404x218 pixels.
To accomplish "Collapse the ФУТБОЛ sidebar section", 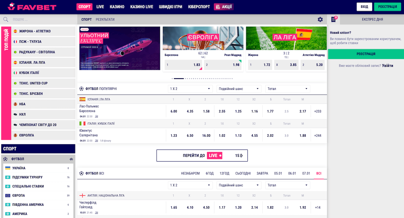I will coord(71,159).
